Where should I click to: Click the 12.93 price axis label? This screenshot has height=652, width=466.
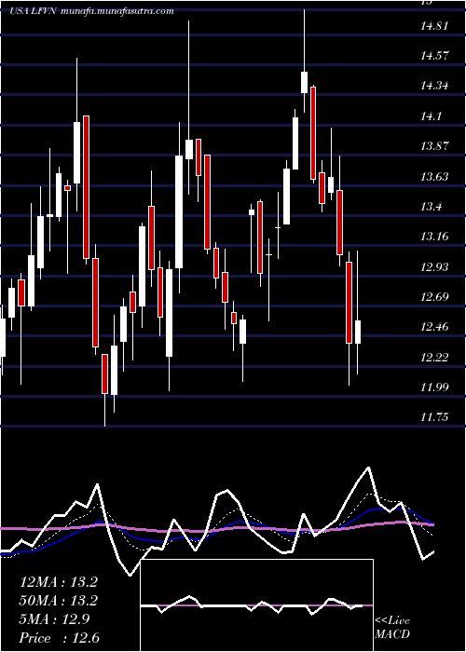[434, 266]
